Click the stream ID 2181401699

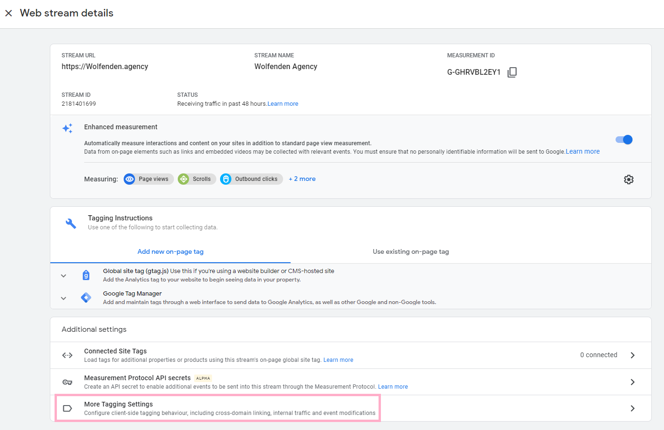pyautogui.click(x=79, y=104)
